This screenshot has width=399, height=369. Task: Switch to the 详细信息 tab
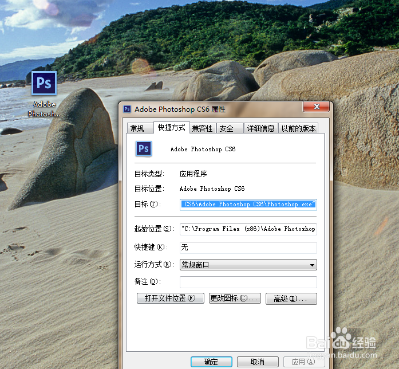coord(260,128)
